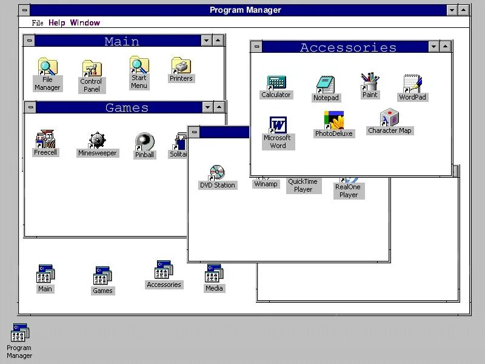Open the Window menu
The width and height of the screenshot is (485, 364).
[x=85, y=22]
